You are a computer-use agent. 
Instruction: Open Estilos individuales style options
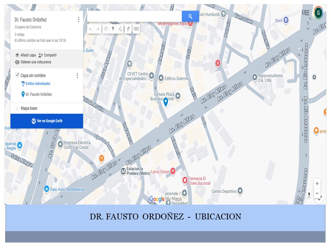click(x=36, y=84)
